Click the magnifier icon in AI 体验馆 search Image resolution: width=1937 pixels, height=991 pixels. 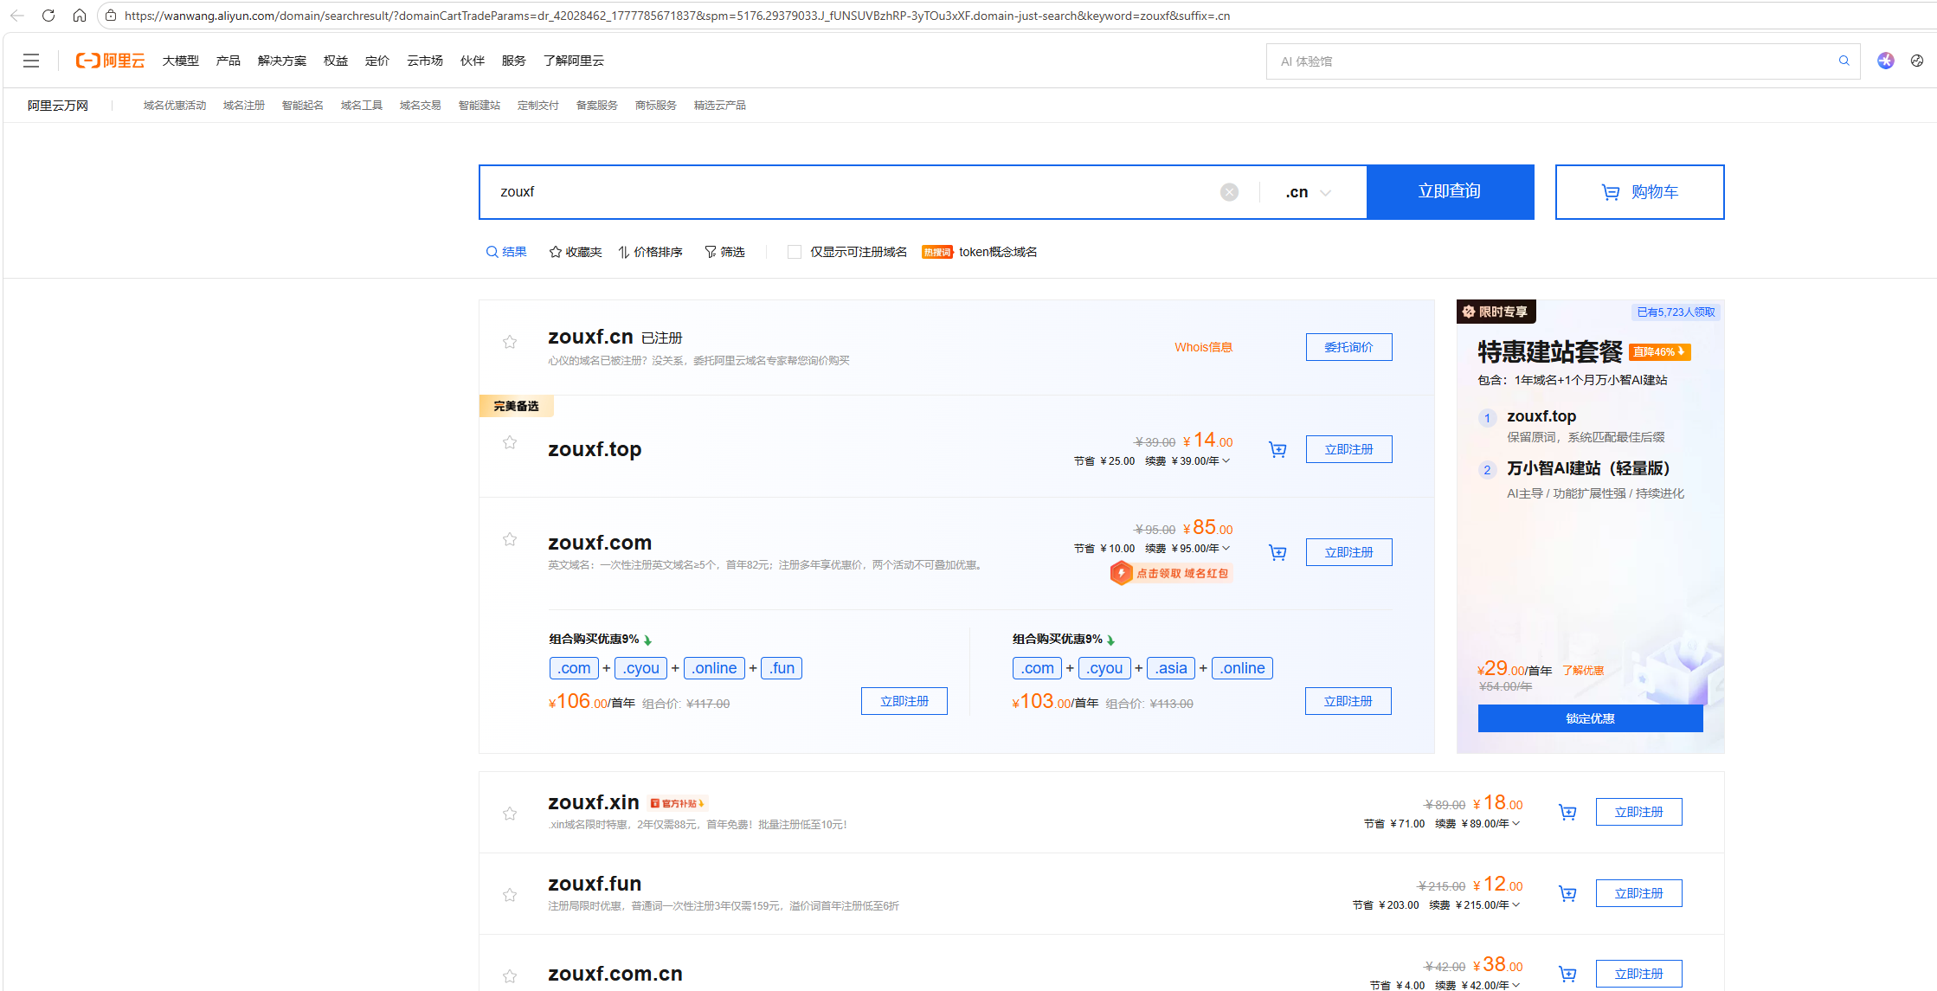1844,61
